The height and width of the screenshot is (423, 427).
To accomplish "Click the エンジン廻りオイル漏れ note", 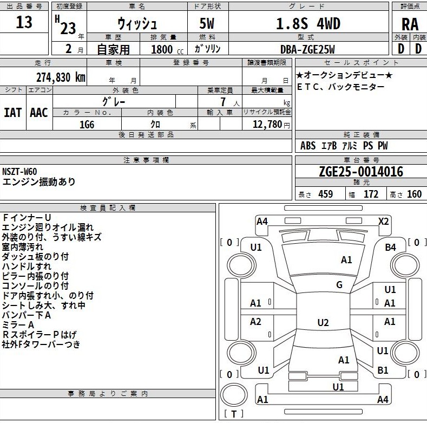I will pos(48,227).
